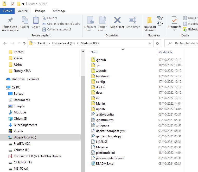Select the Marlin folder
The width and height of the screenshot is (198, 172).
tap(100, 104)
